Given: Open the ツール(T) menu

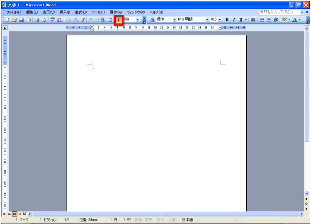Looking at the screenshot, I should coord(98,12).
